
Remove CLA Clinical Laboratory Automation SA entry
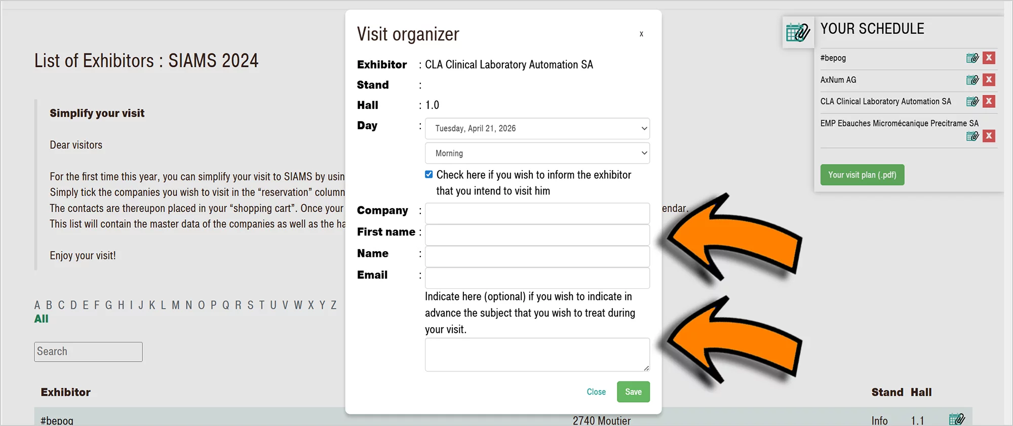click(989, 101)
